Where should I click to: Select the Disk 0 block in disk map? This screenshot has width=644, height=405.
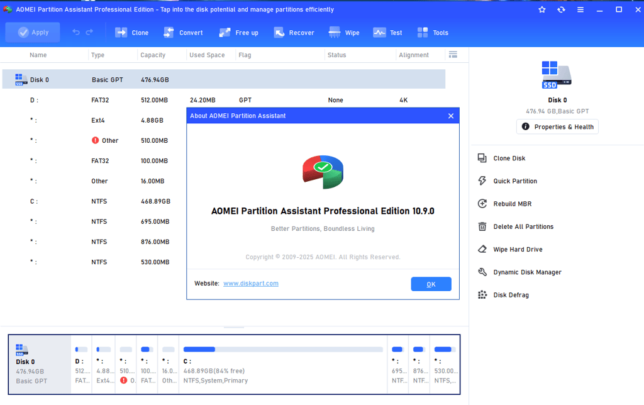tap(40, 364)
